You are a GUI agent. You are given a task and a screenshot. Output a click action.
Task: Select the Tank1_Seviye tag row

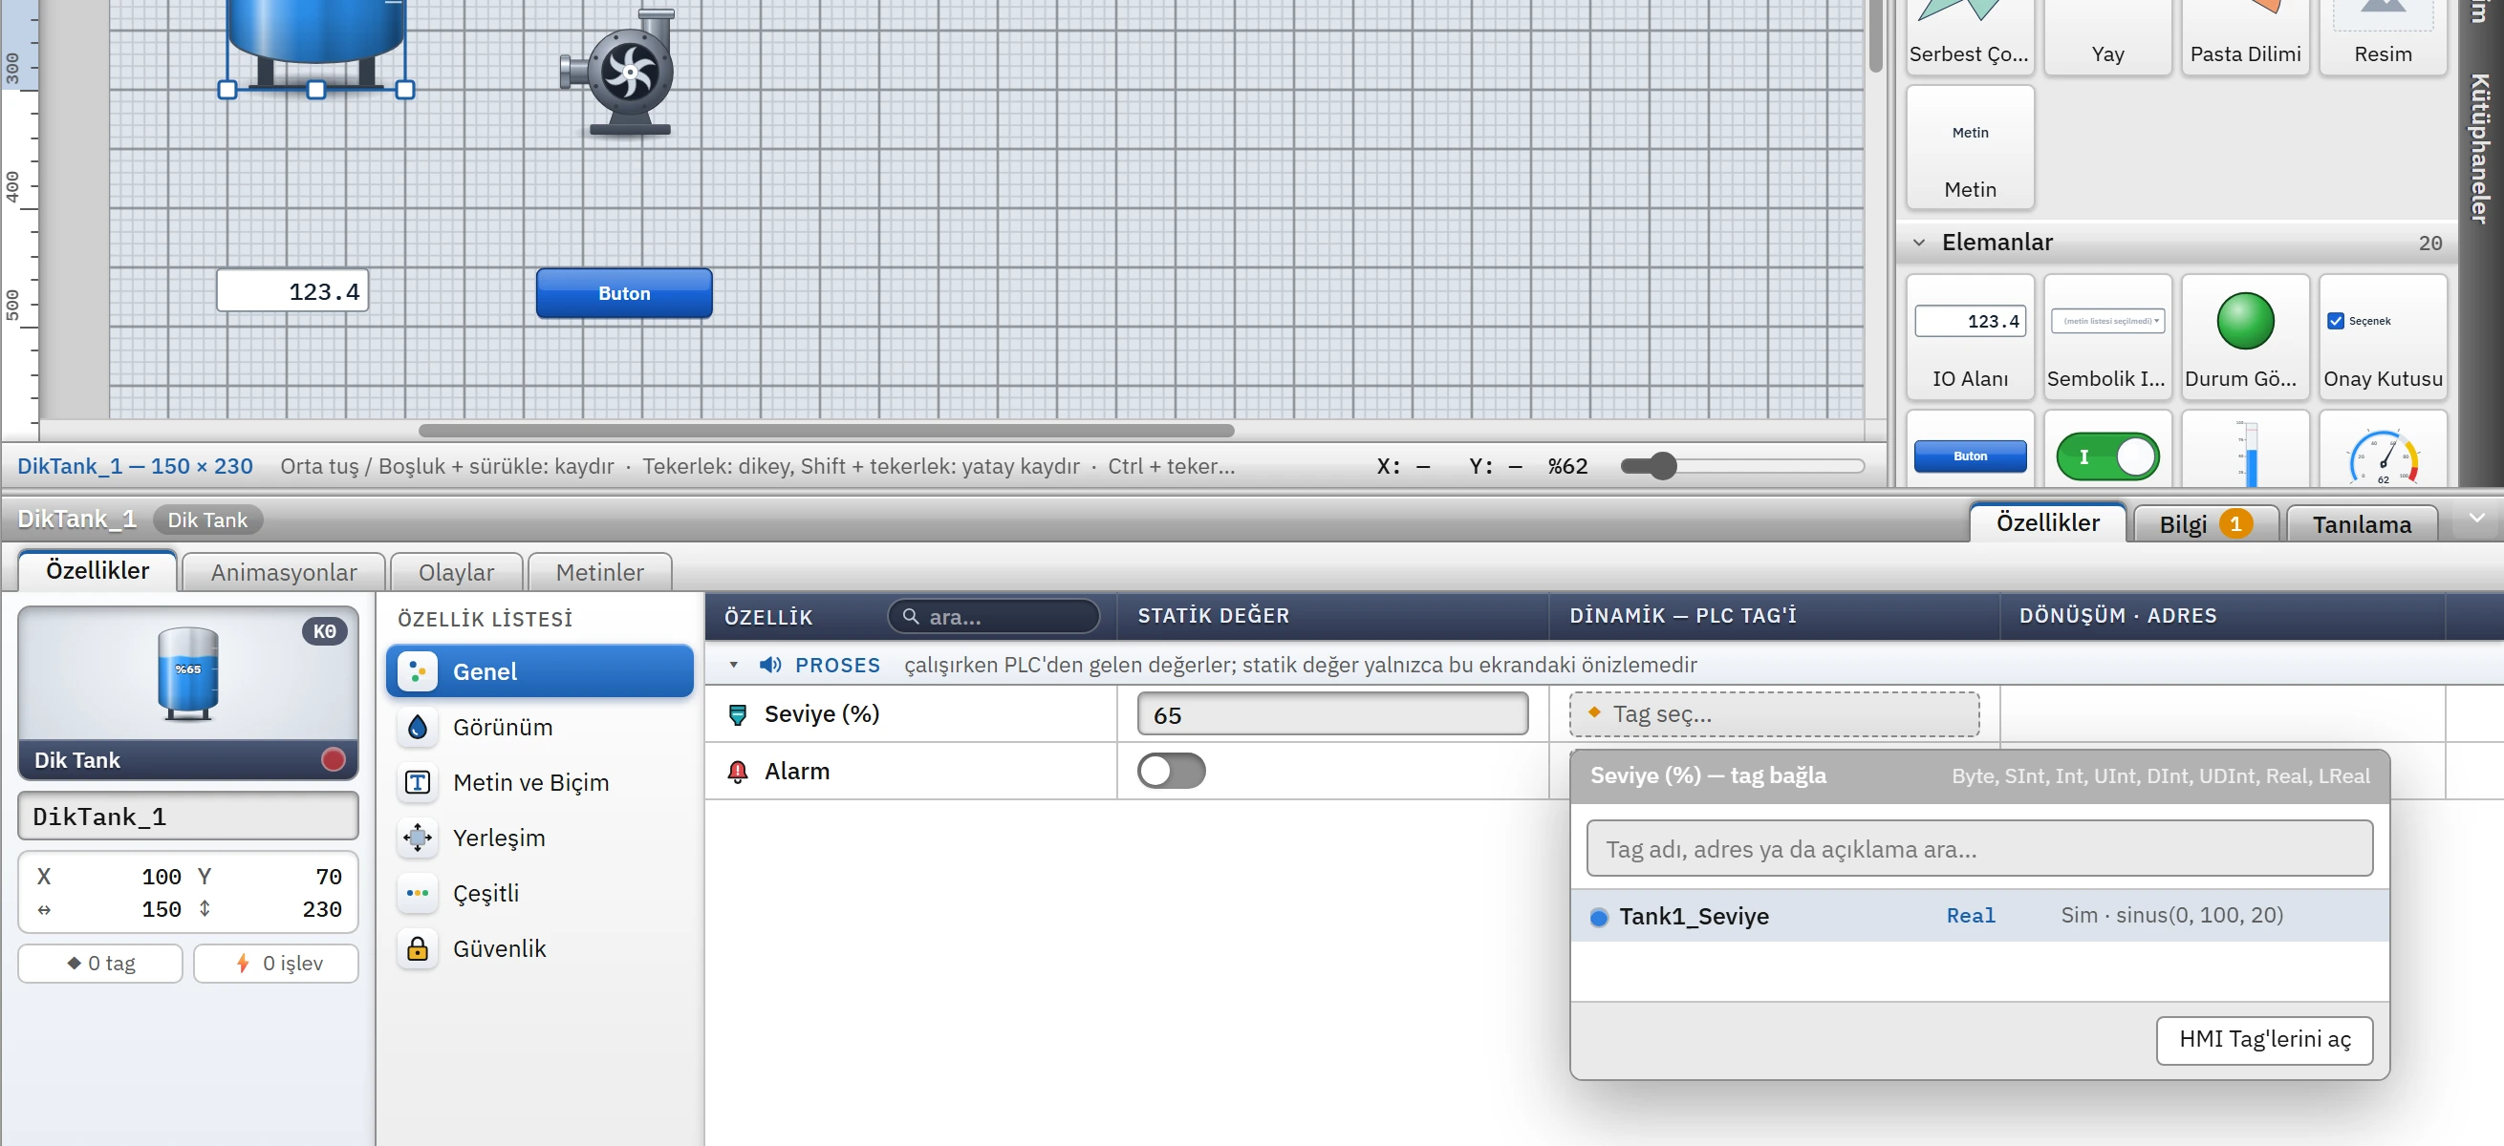(1978, 915)
